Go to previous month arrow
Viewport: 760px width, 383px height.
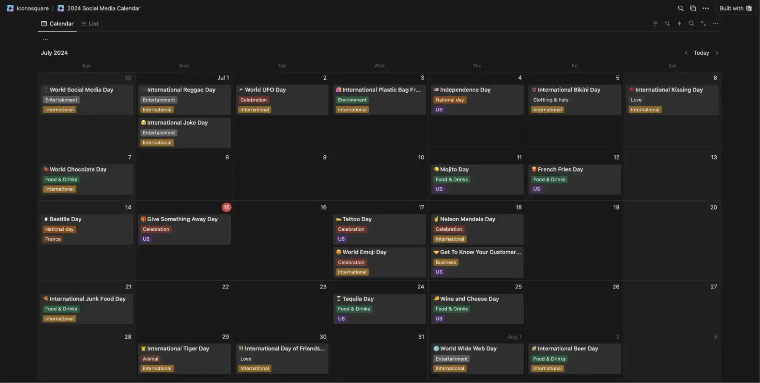[686, 53]
